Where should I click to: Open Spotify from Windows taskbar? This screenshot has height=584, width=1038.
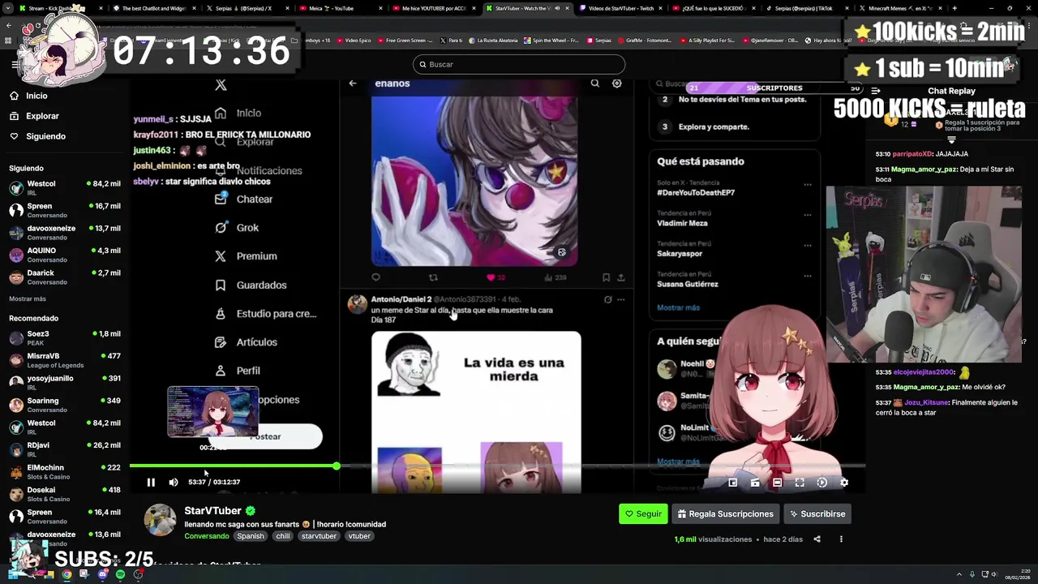[120, 574]
